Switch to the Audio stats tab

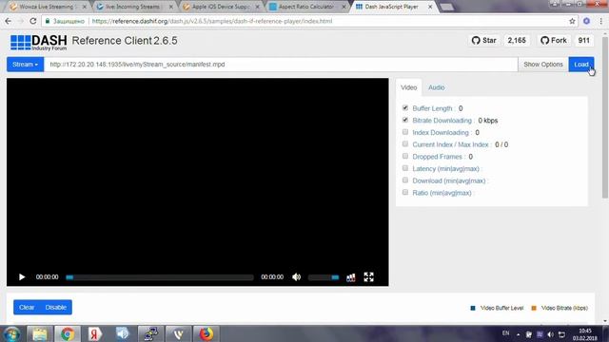436,87
